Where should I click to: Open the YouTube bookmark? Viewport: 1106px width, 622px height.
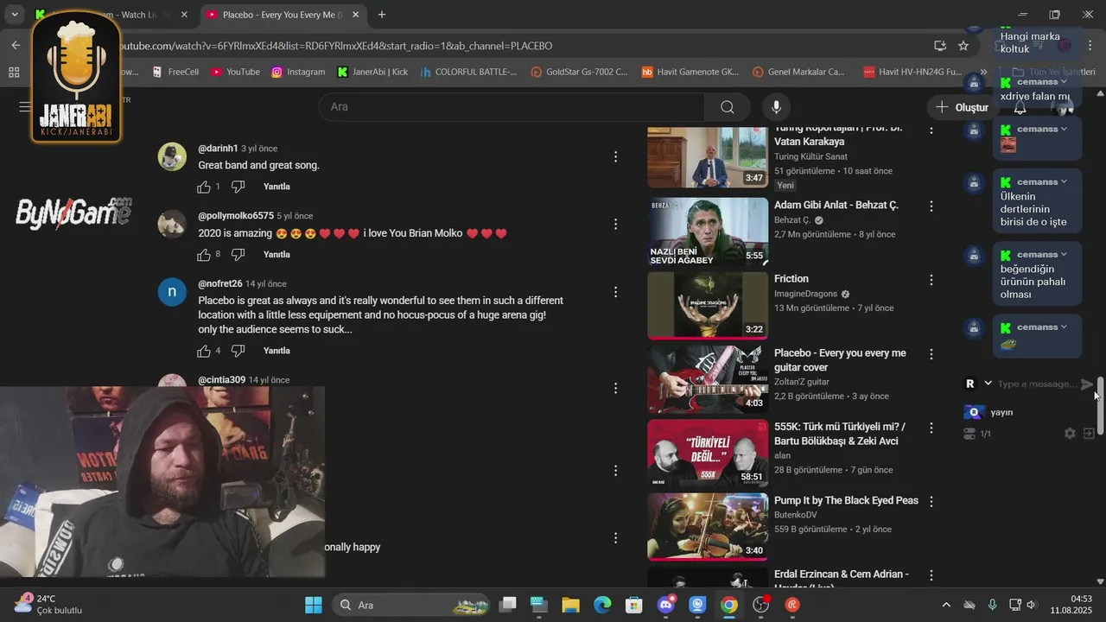pyautogui.click(x=235, y=72)
